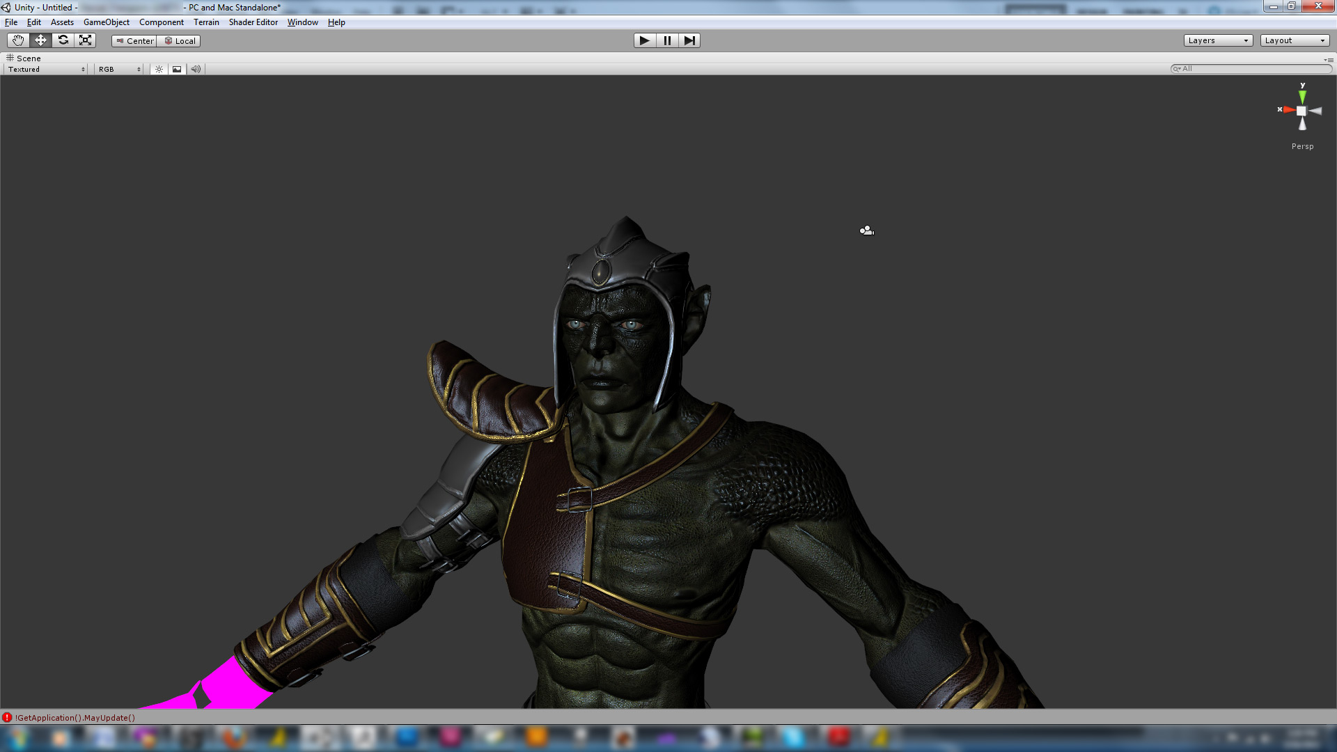
Task: Click the Unity logo in title bar
Action: coord(6,8)
